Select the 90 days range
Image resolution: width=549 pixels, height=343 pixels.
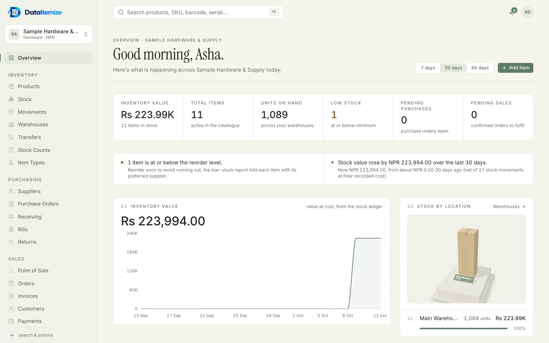(x=480, y=68)
